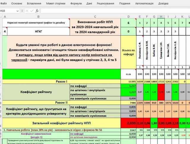190x144 pixels.
Task: Expand the Name Box dropdown arrow
Action: pos(18,11)
